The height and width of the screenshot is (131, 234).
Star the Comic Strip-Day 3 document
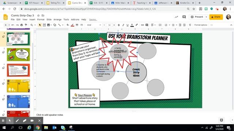pyautogui.click(x=38, y=15)
